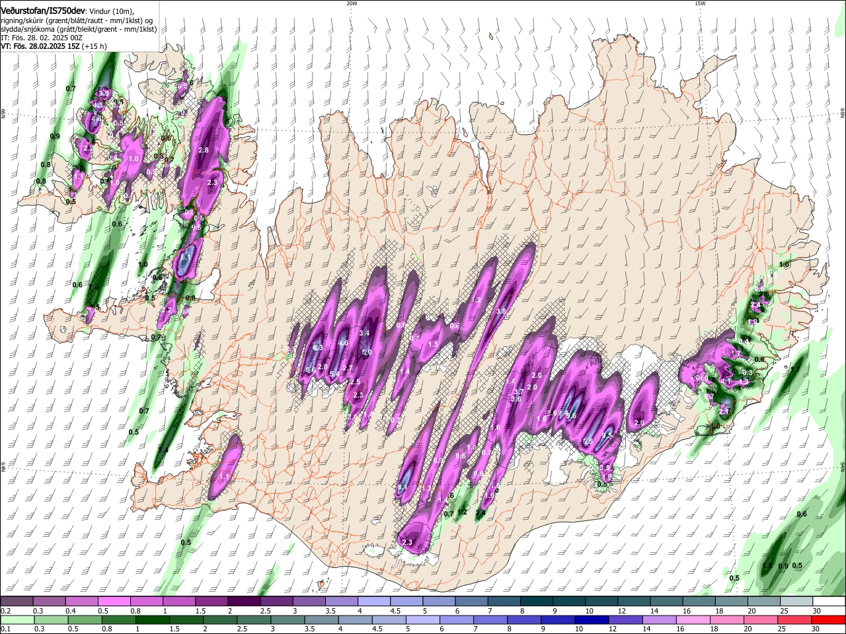
Task: Choose the dark teal 8–9 snow legend swatch
Action: pos(536,602)
